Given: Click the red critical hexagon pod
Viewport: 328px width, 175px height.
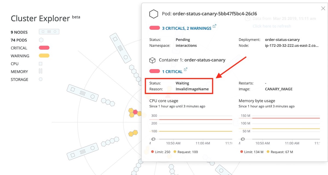Looking at the screenshot, I should [135, 112].
